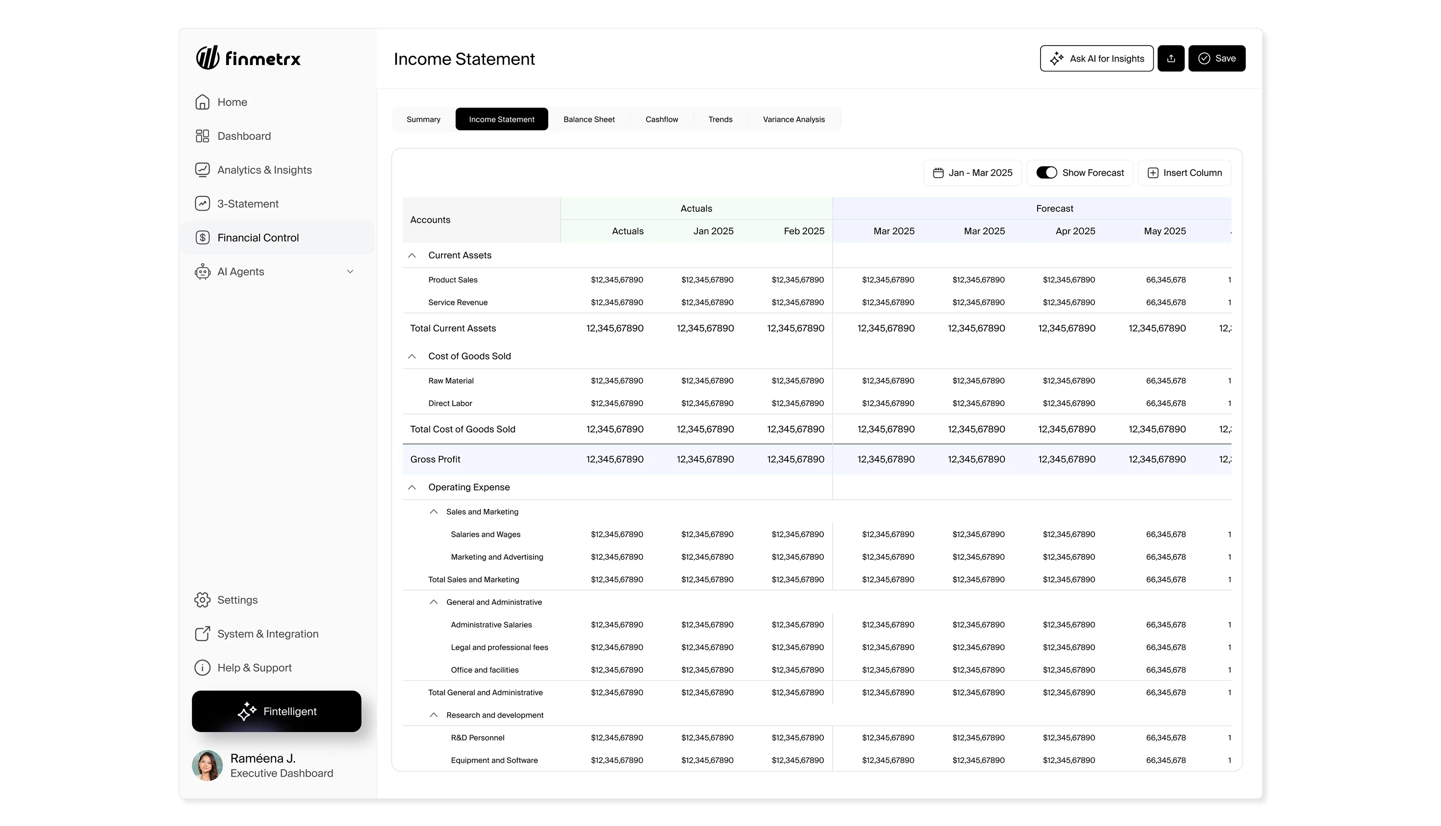
Task: Open Settings gear icon
Action: point(202,599)
